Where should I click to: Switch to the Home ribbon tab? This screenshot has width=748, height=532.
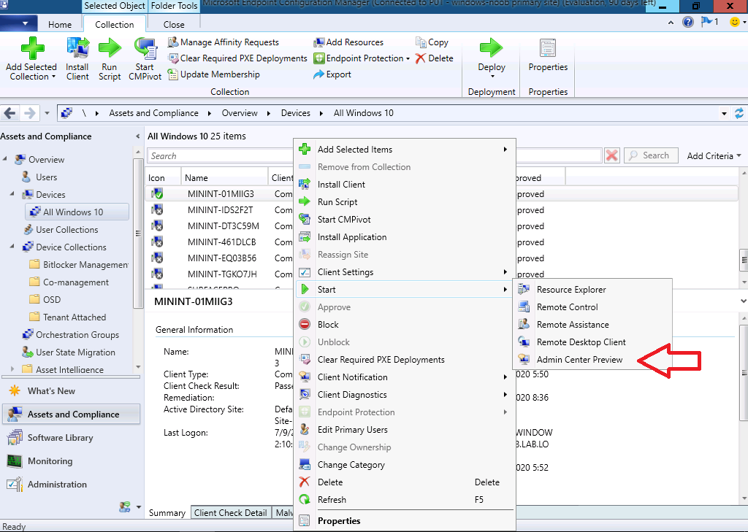click(60, 24)
